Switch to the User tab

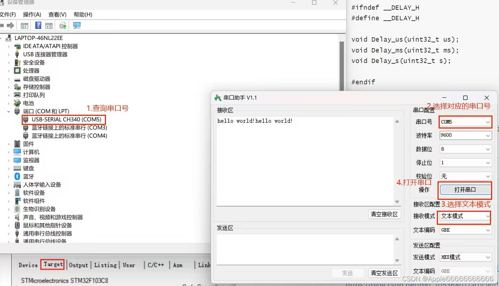click(129, 265)
